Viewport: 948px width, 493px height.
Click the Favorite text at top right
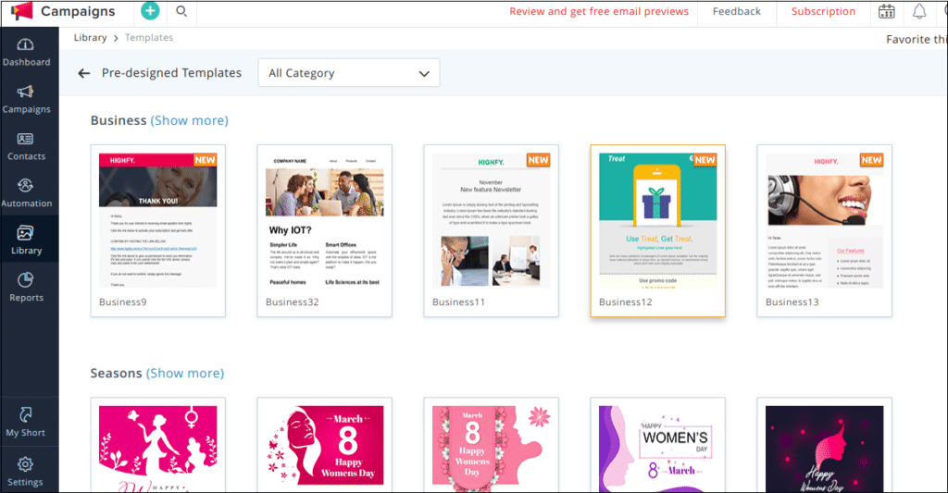916,39
